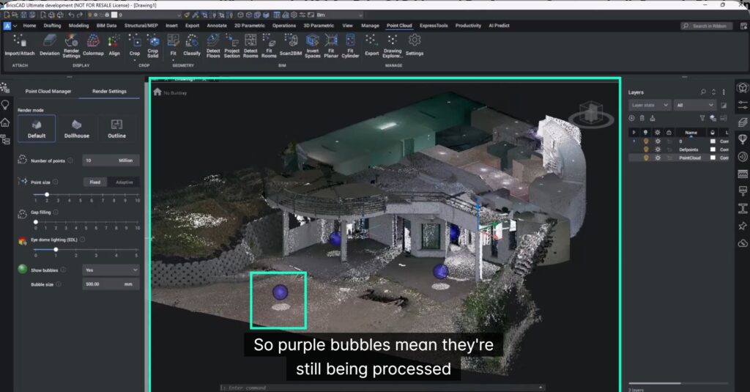Open the Point Cloud Manager panel tab

tap(48, 91)
